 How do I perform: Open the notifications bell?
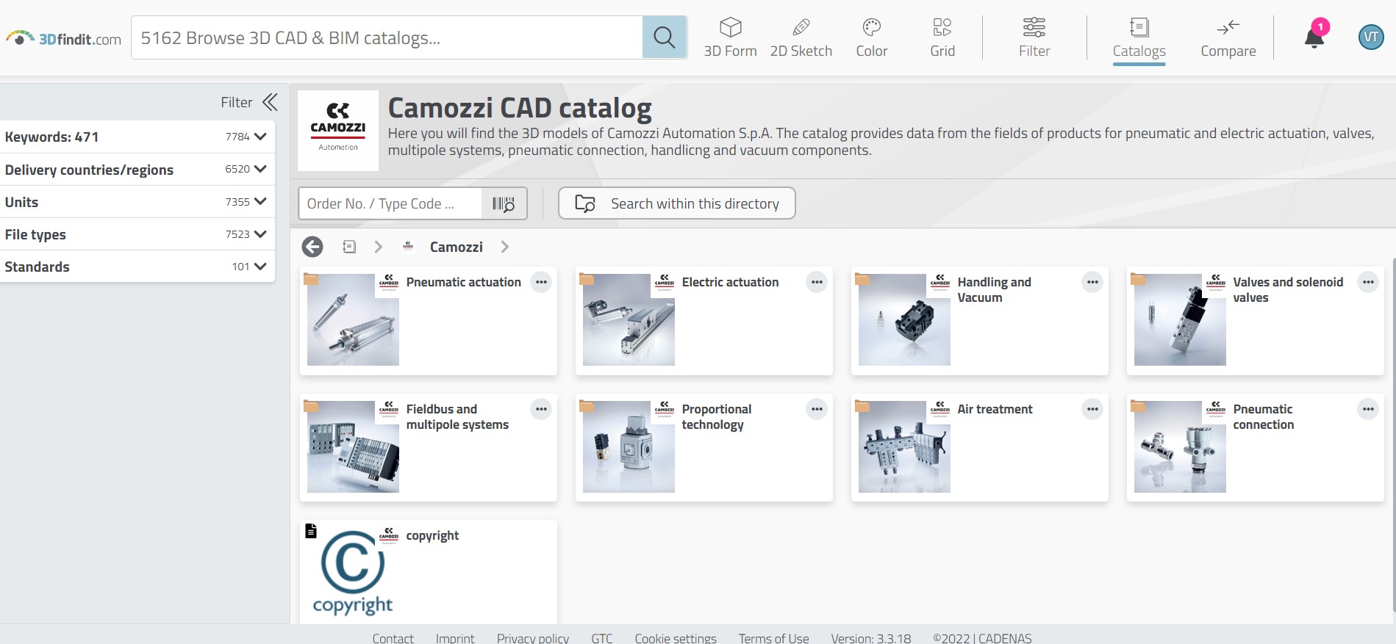[x=1314, y=37]
